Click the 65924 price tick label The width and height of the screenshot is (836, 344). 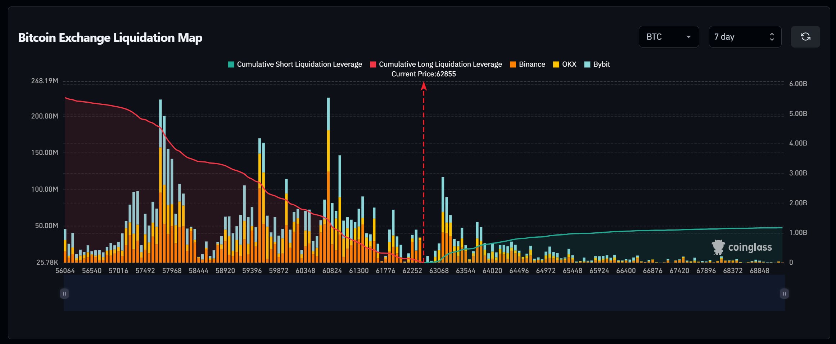tap(599, 271)
